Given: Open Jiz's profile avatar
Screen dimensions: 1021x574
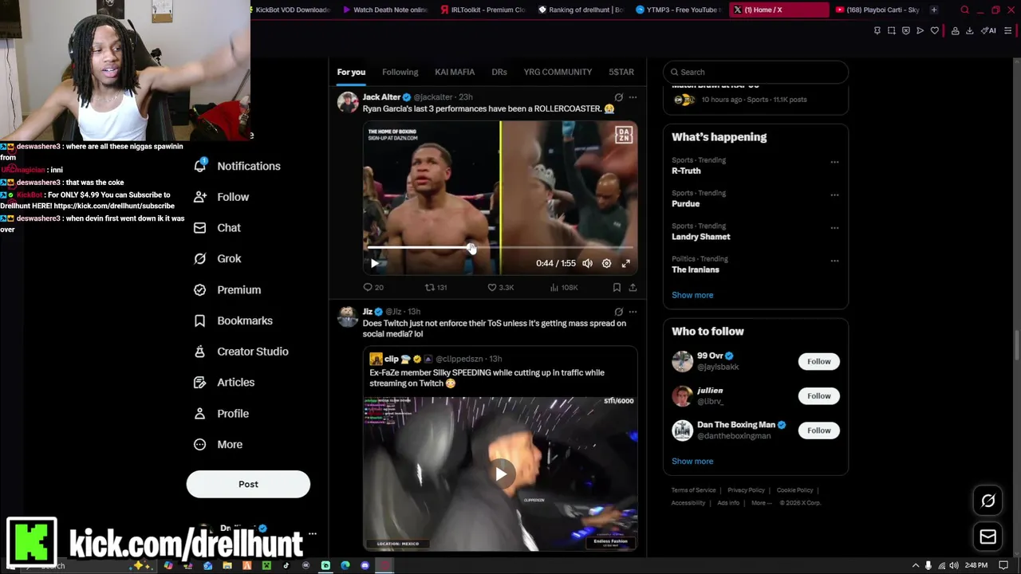Looking at the screenshot, I should point(348,316).
